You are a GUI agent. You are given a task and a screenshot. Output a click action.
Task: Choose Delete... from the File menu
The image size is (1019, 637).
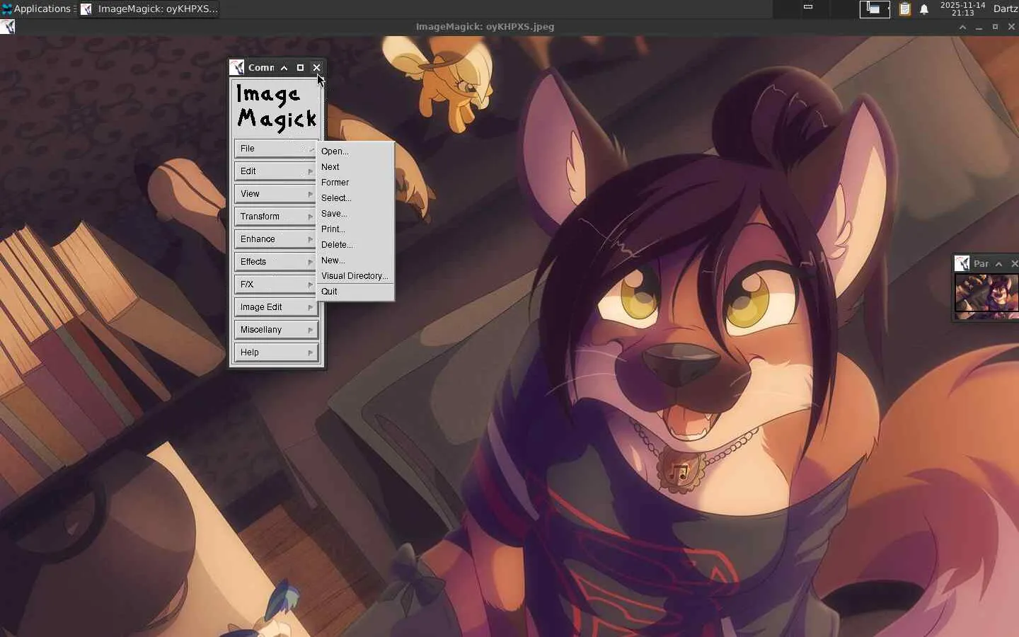(x=355, y=245)
